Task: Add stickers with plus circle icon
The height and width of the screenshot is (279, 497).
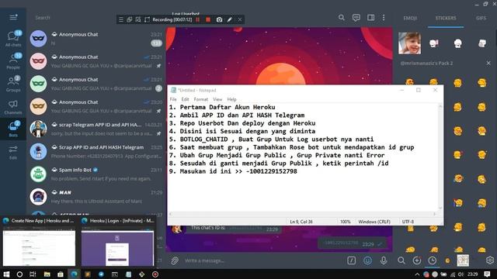Action: click(x=417, y=260)
